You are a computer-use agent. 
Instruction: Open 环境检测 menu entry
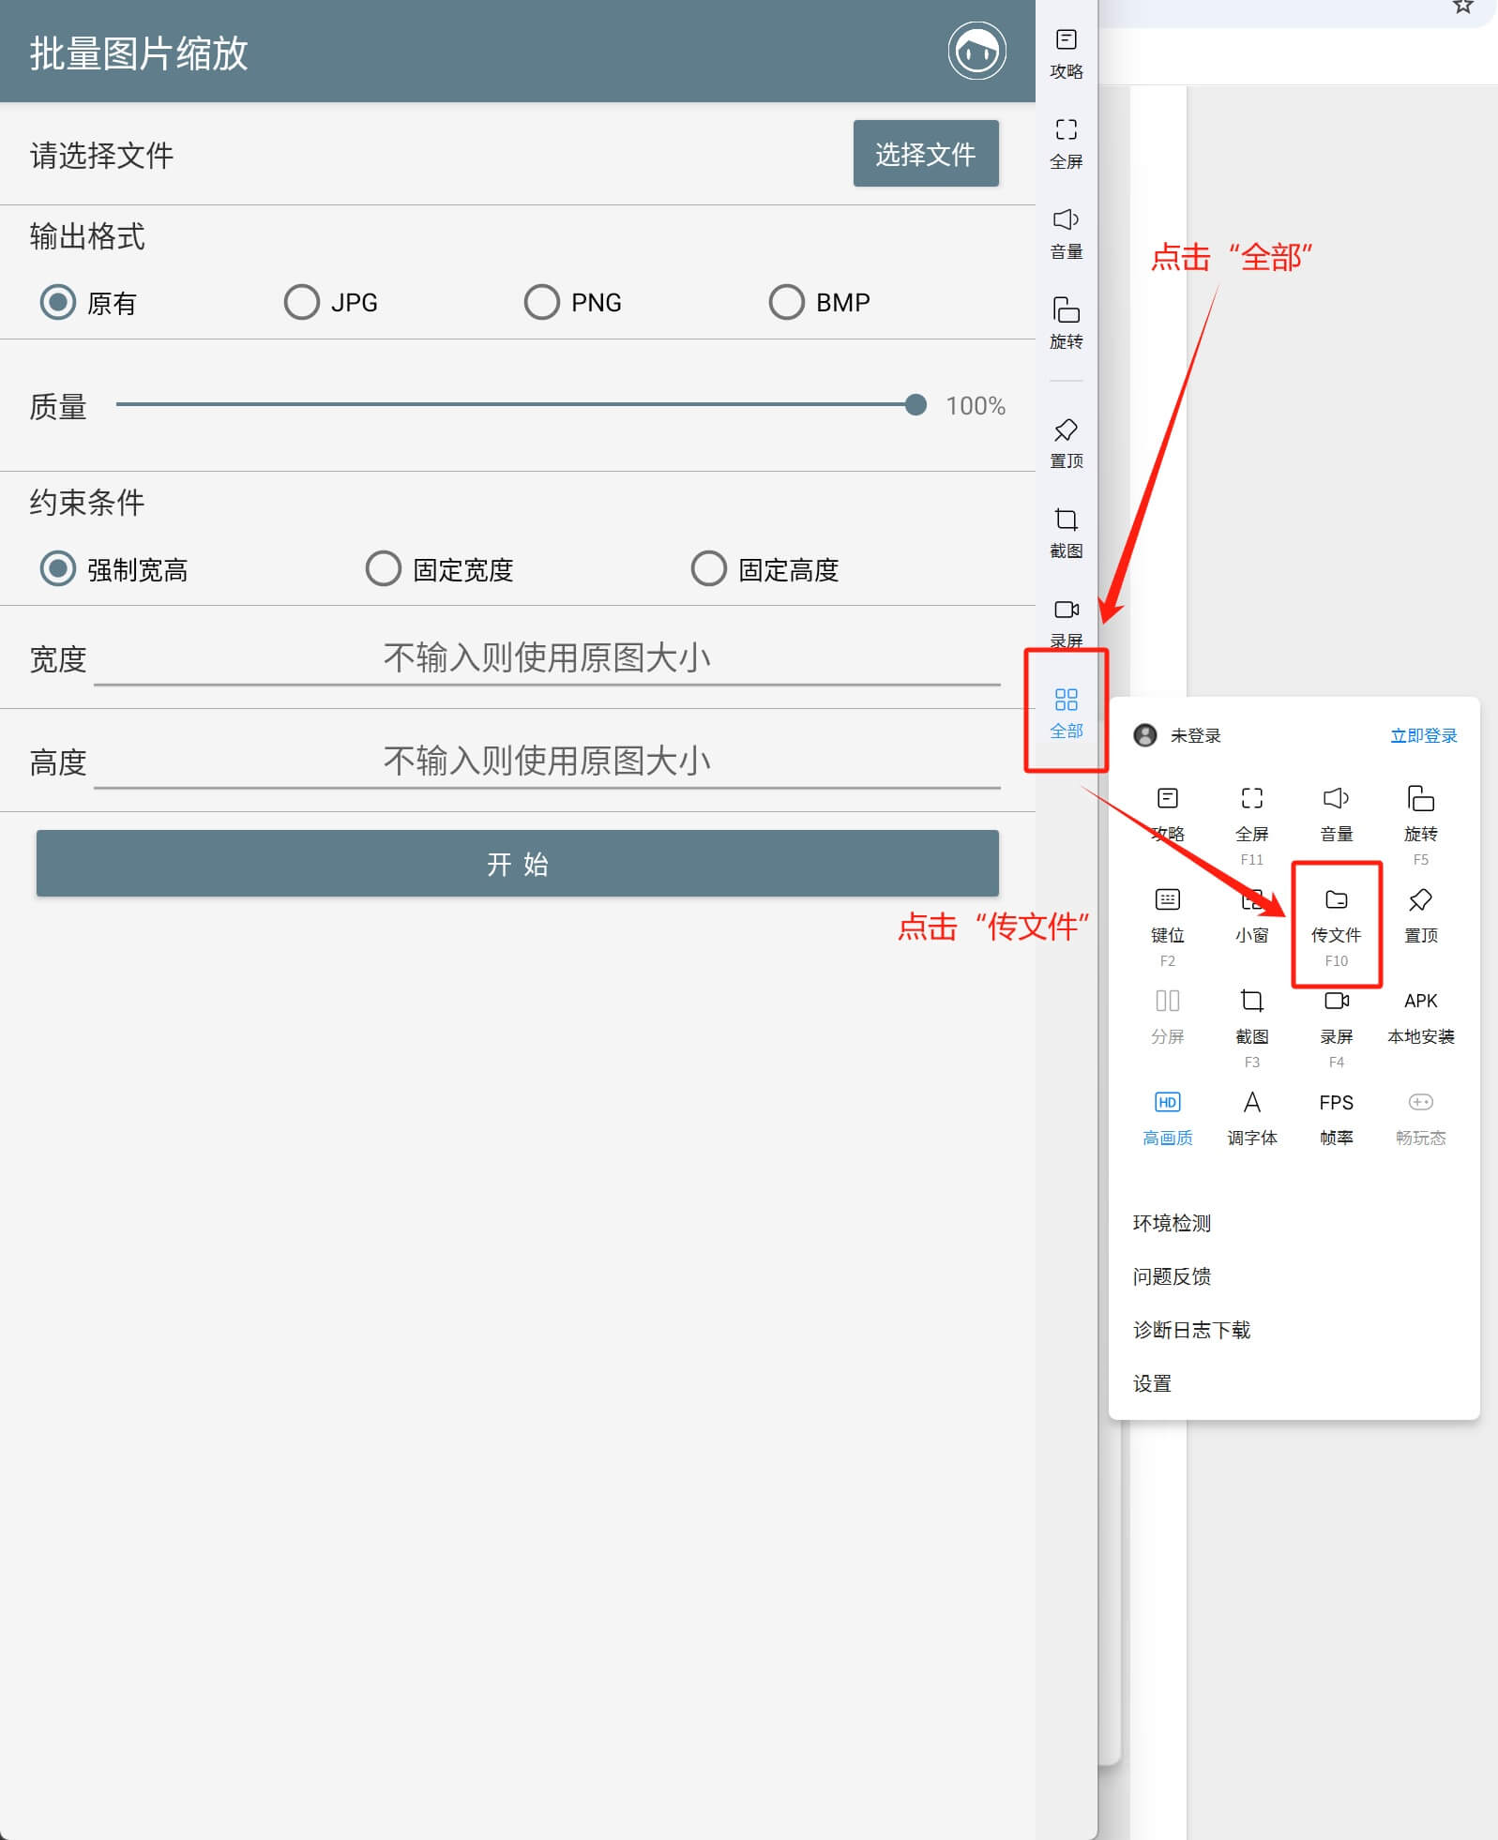(x=1172, y=1223)
